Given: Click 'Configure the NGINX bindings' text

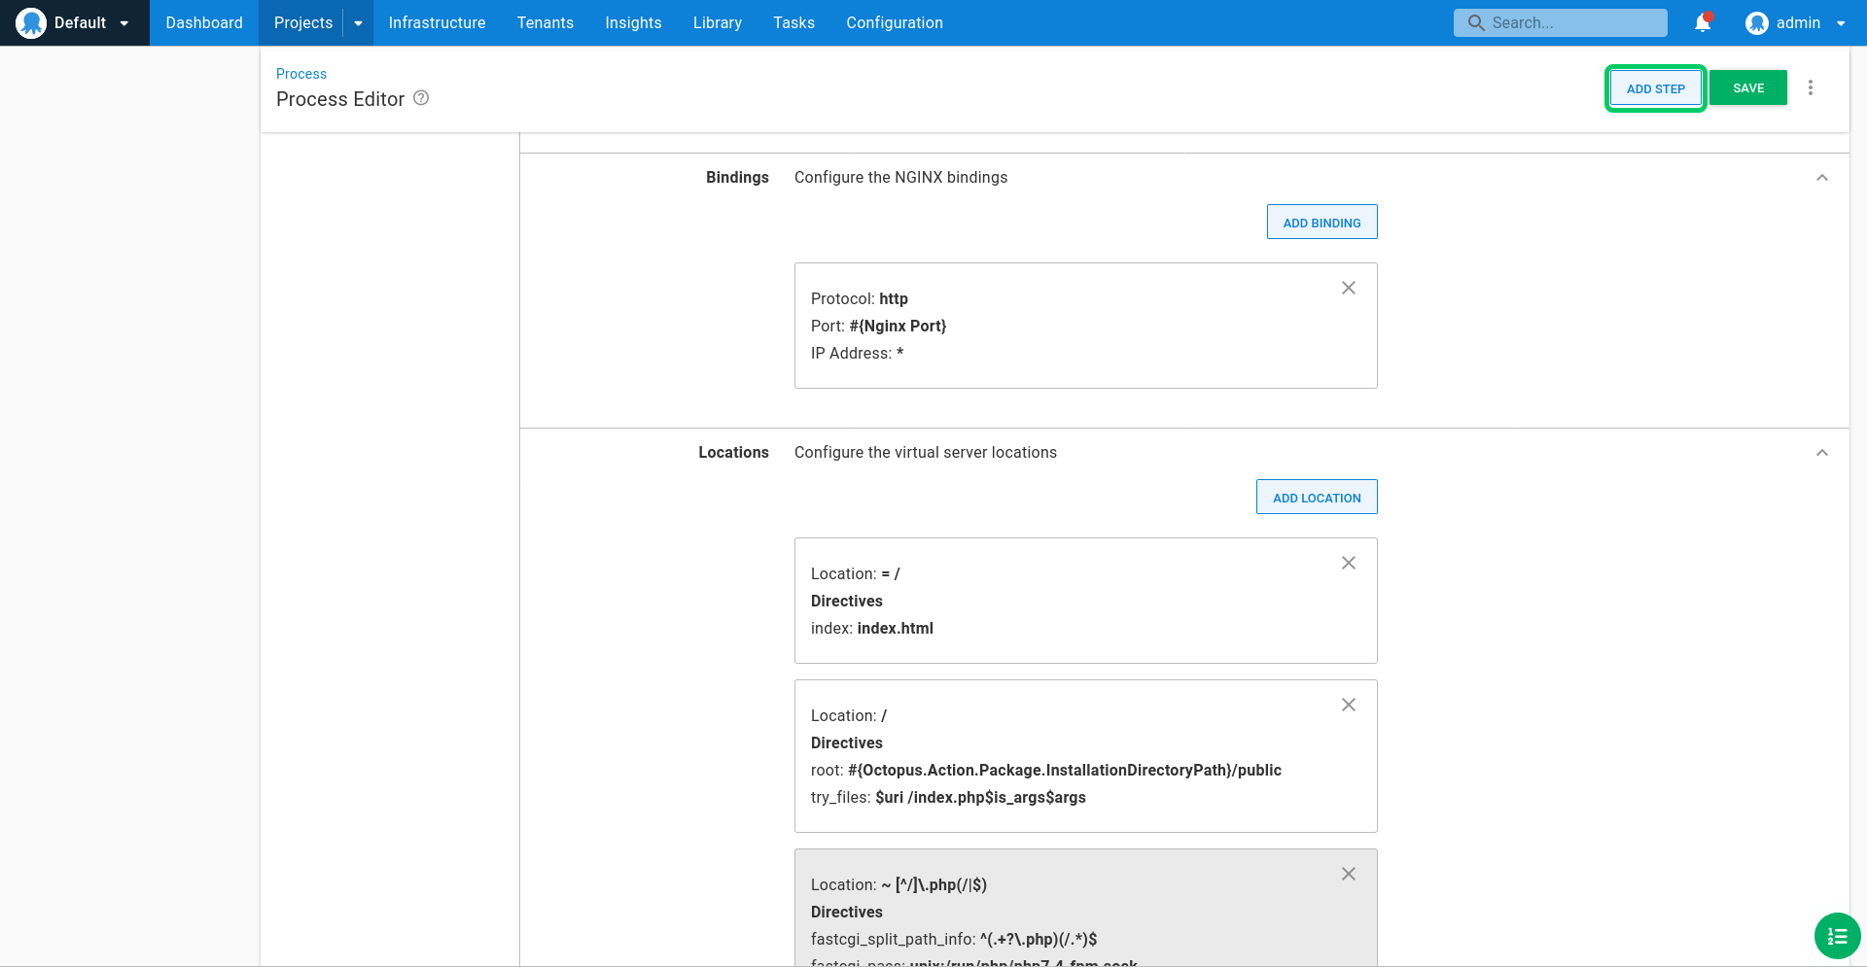Looking at the screenshot, I should 900,177.
